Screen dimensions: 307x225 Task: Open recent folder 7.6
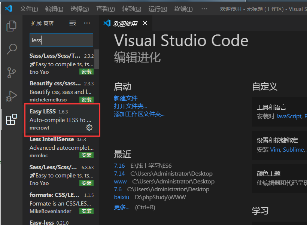[118, 189]
